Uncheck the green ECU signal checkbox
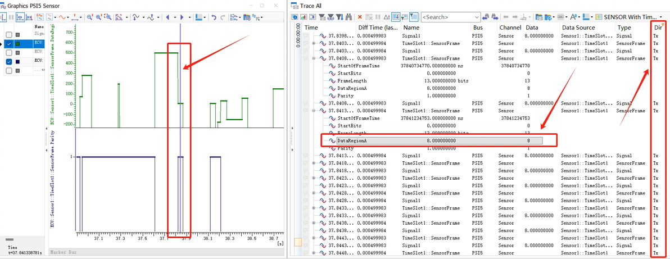This screenshot has height=259, width=670. tap(9, 44)
